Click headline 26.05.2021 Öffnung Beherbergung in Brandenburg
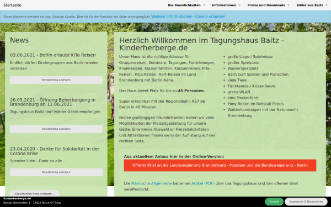Image resolution: width=331 pixels, height=207 pixels. coord(53,102)
